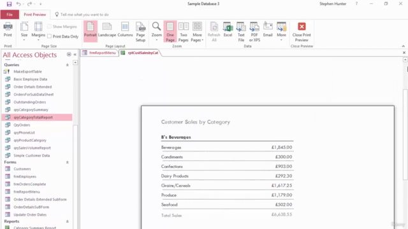Screen dimensions: 408x229
Task: Show One Page view
Action: click(170, 31)
